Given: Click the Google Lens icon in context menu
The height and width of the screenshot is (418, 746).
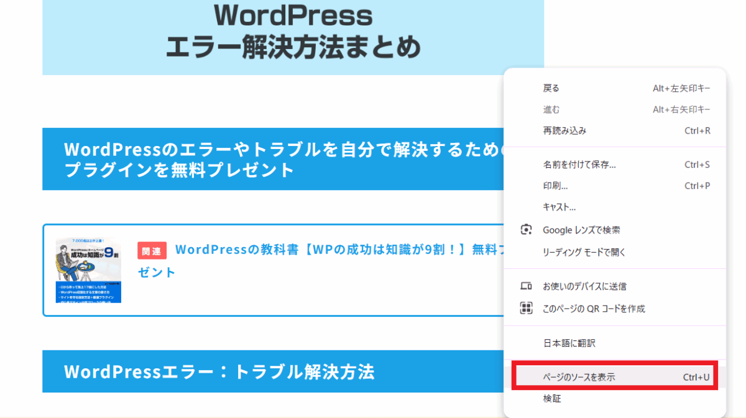Looking at the screenshot, I should [526, 230].
